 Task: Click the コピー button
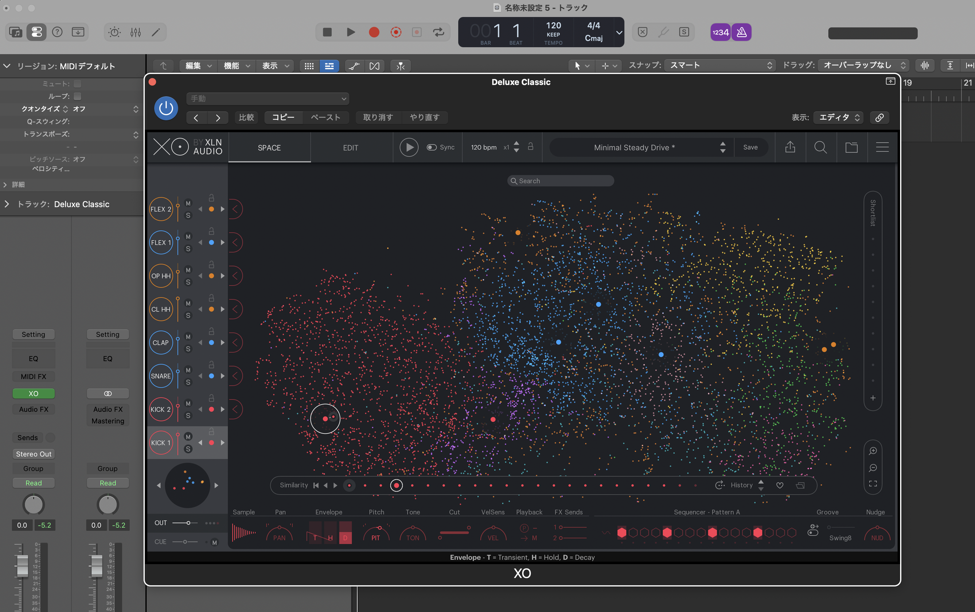283,117
